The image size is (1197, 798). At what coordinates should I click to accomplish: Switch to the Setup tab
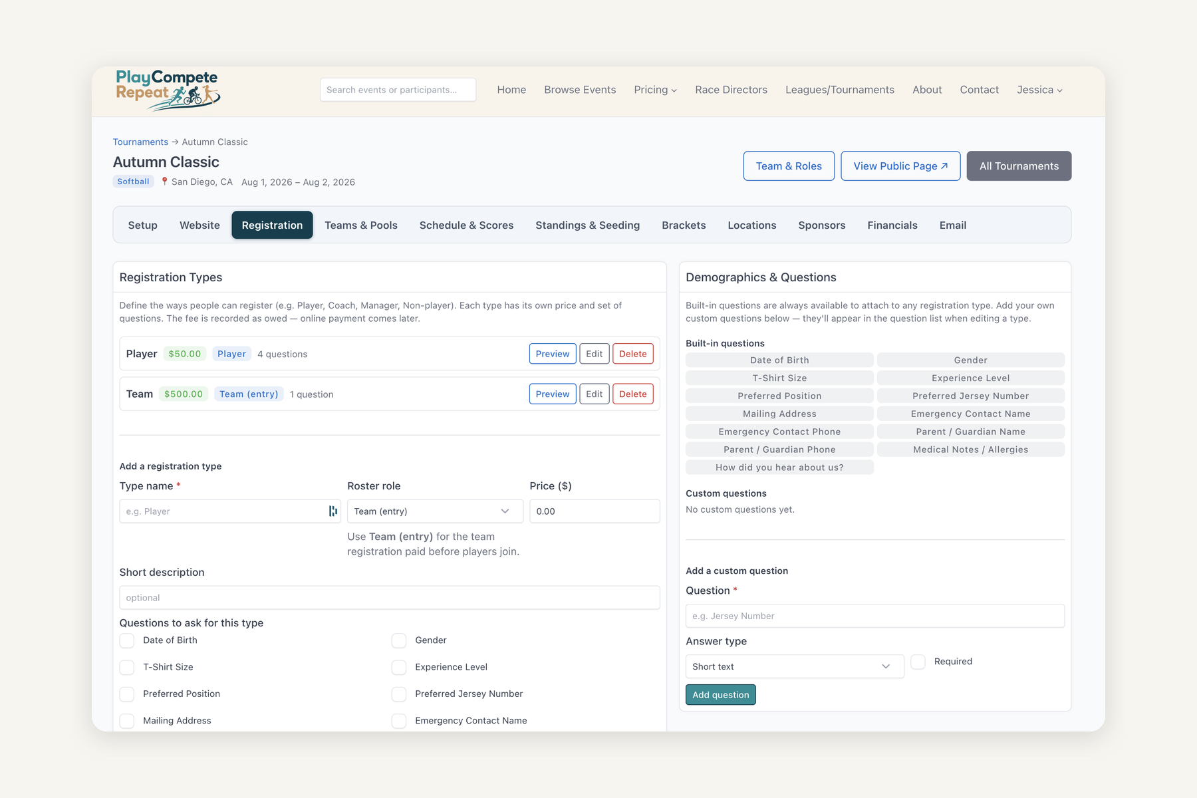(143, 225)
